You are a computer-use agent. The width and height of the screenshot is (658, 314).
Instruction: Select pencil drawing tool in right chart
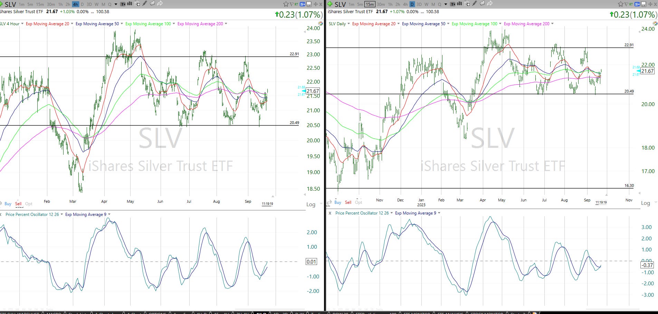click(x=475, y=3)
